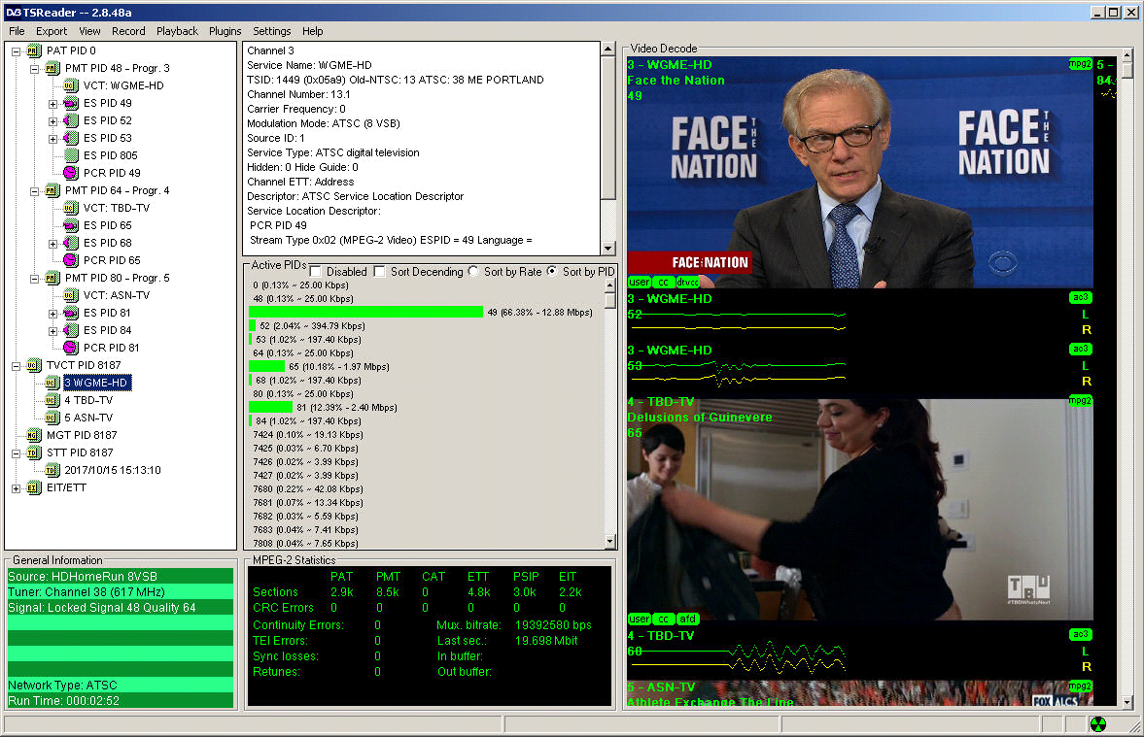
Task: Click the user tag on TBD-TV video
Action: [x=640, y=619]
